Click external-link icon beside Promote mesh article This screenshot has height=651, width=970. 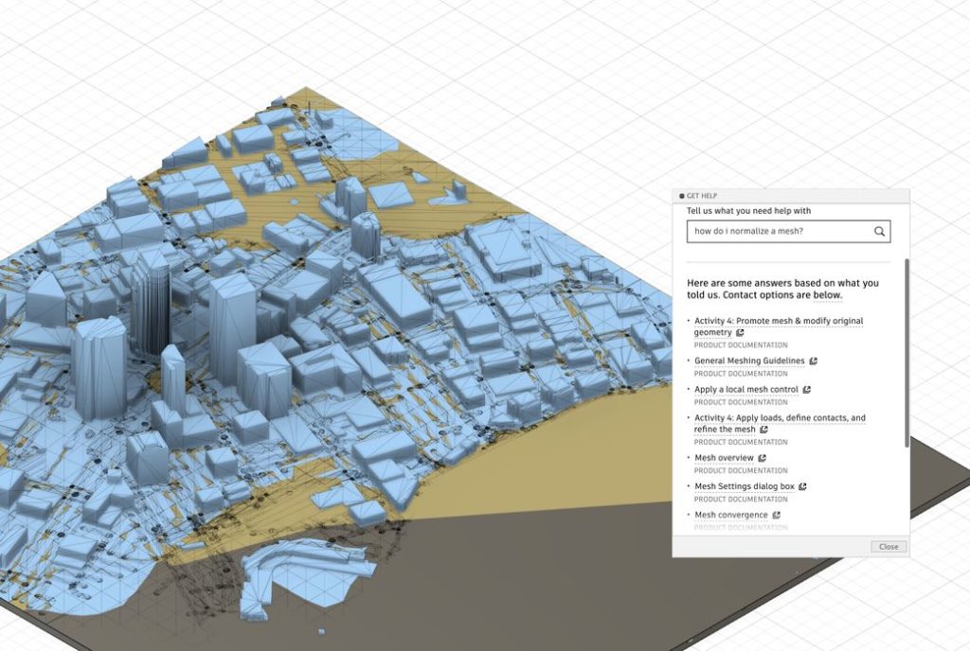[x=740, y=333]
